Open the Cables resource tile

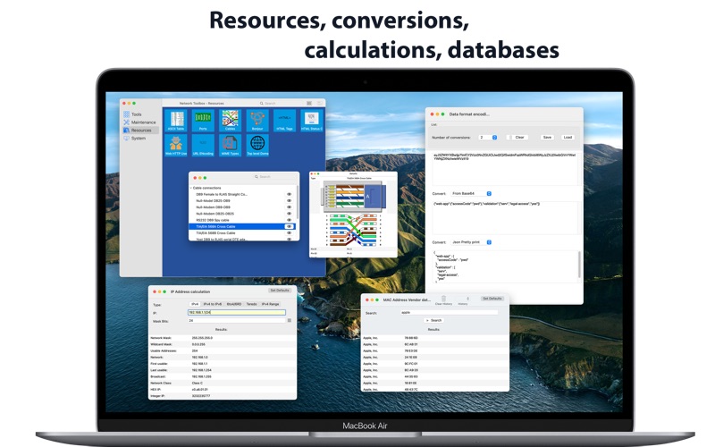[231, 121]
